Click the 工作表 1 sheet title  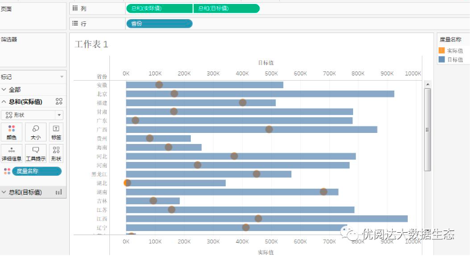pos(91,44)
